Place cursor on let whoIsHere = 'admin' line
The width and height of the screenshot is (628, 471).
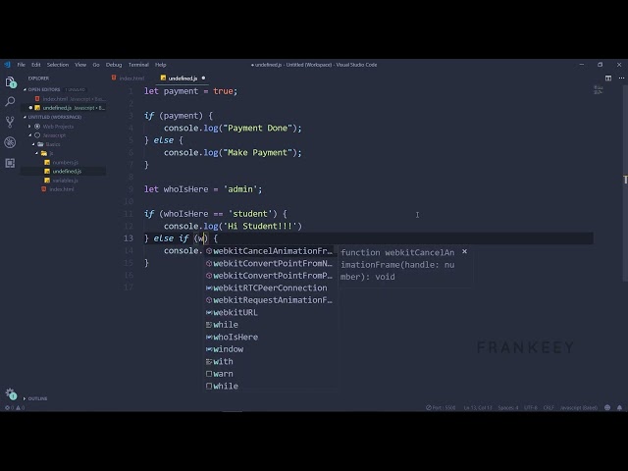(203, 189)
